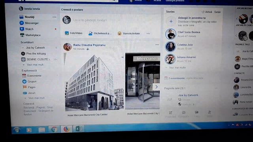View Chef Sorin Bontea story
253x142 pixels.
pos(170,34)
